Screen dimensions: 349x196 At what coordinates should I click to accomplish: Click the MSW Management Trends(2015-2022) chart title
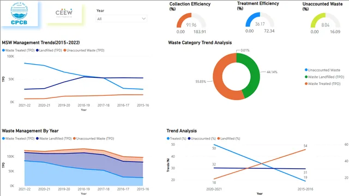(41, 42)
